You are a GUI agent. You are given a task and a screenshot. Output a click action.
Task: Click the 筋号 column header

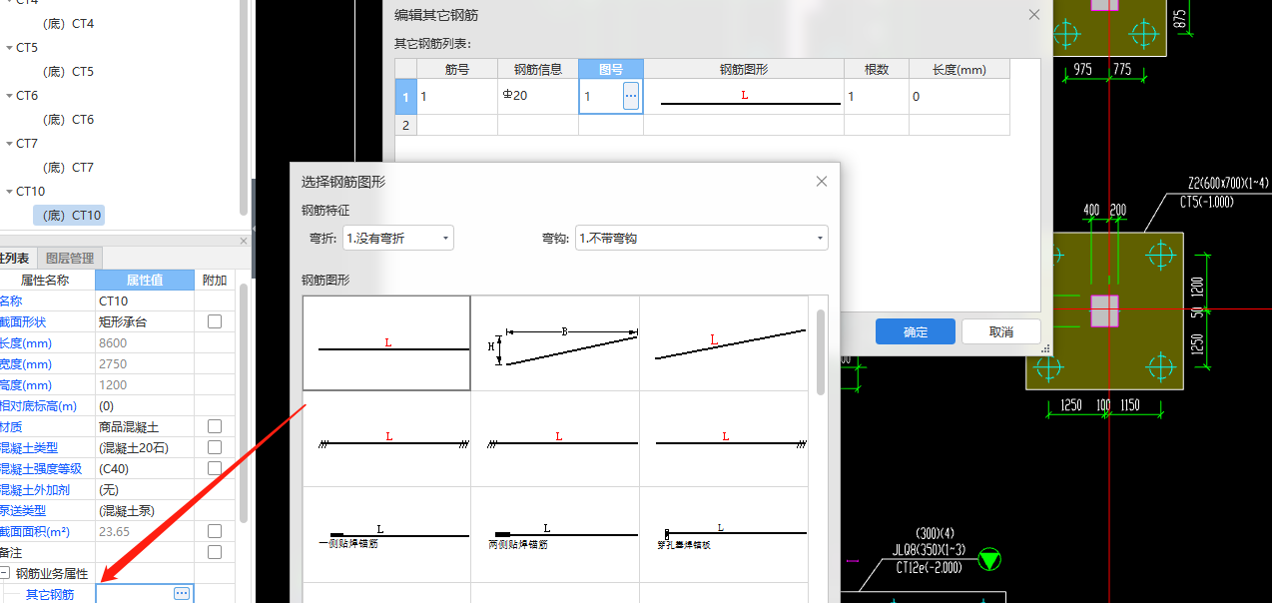[x=457, y=70]
